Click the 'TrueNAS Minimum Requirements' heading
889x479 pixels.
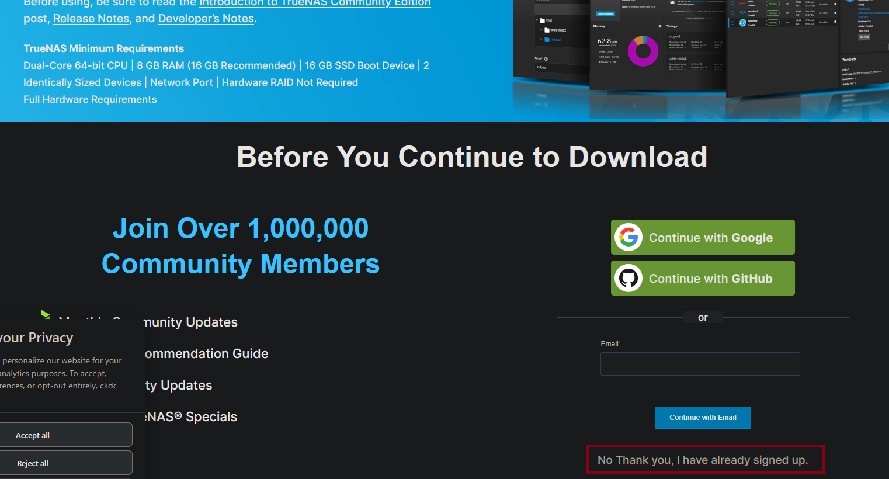tap(103, 48)
